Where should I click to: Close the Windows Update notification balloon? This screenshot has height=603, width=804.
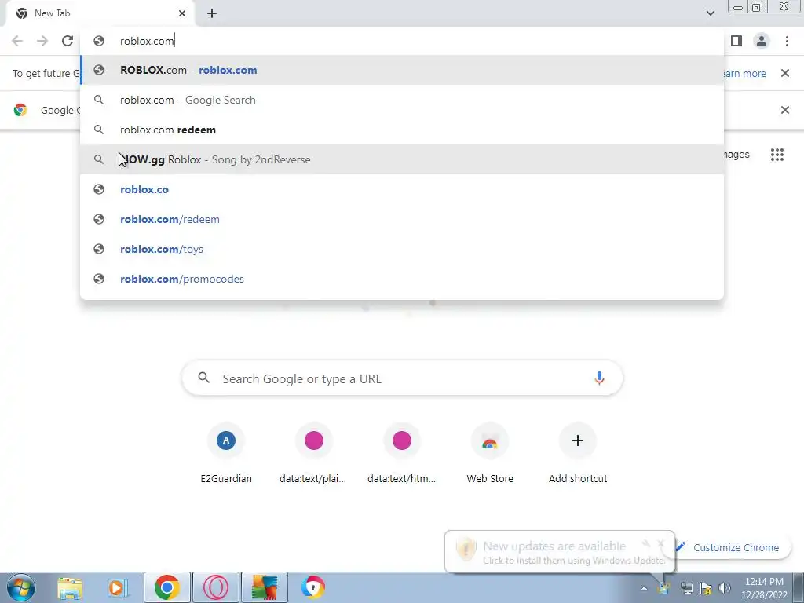(660, 543)
